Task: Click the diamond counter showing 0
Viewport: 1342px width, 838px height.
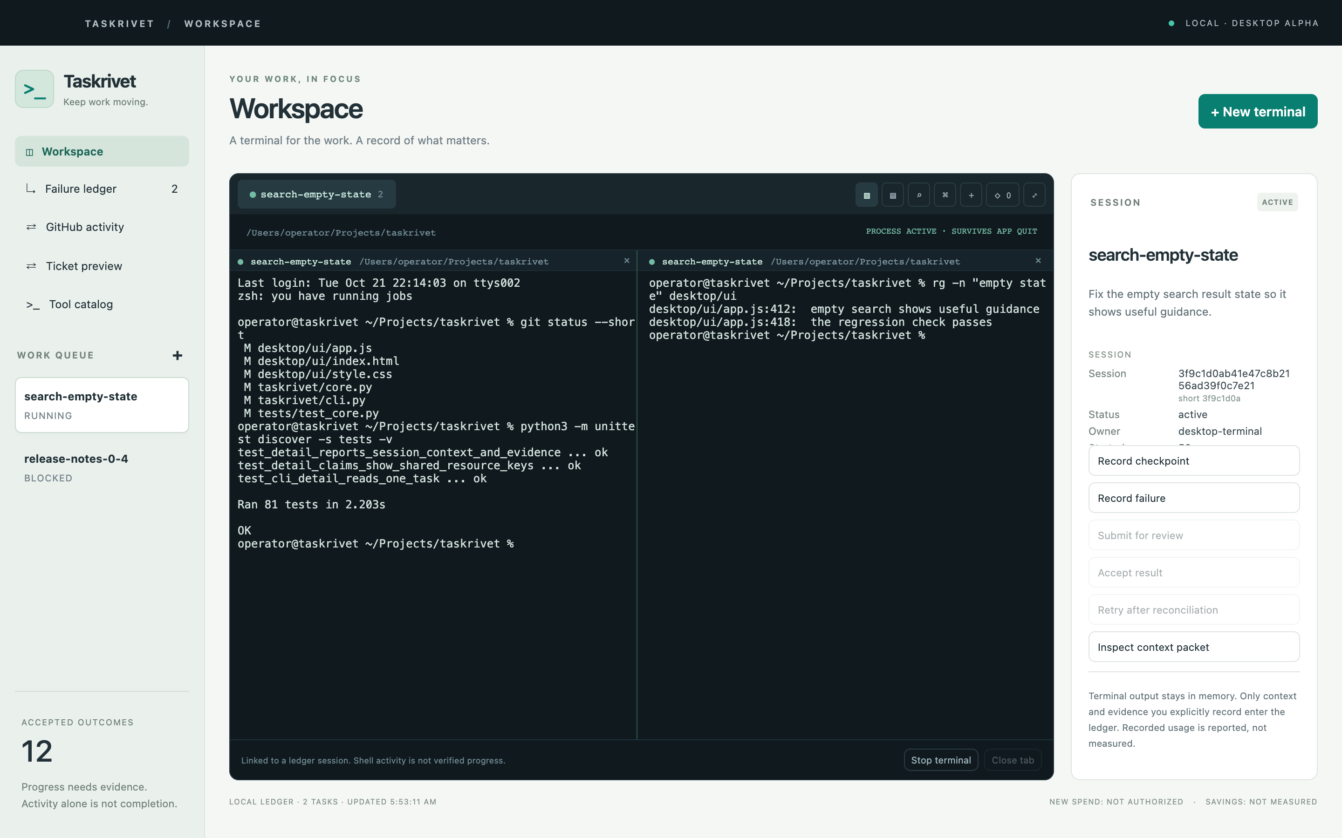Action: pyautogui.click(x=1002, y=195)
